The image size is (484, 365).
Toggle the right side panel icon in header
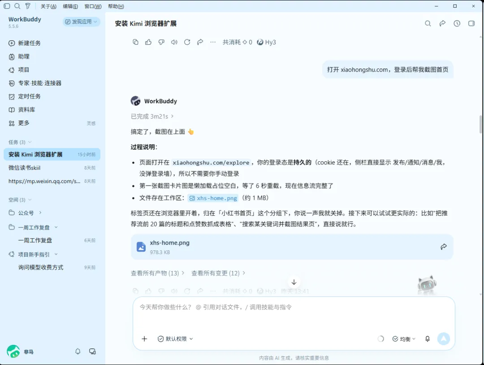pos(471,23)
